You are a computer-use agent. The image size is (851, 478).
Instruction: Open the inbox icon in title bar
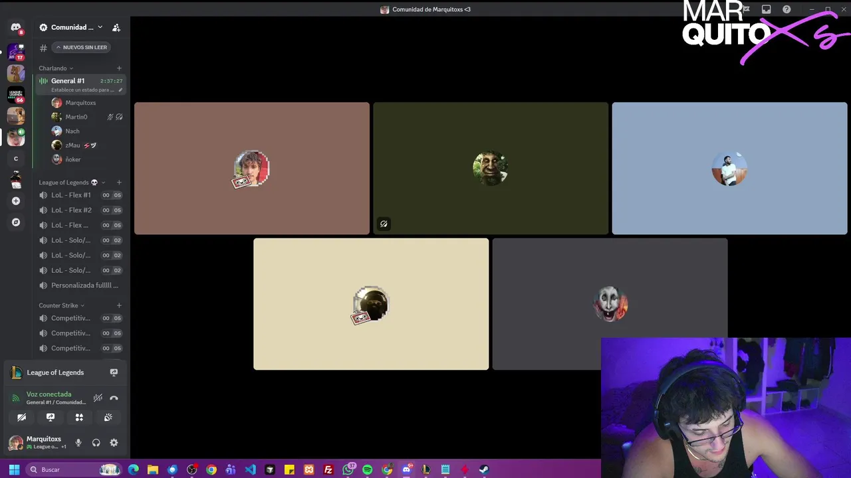coord(766,9)
